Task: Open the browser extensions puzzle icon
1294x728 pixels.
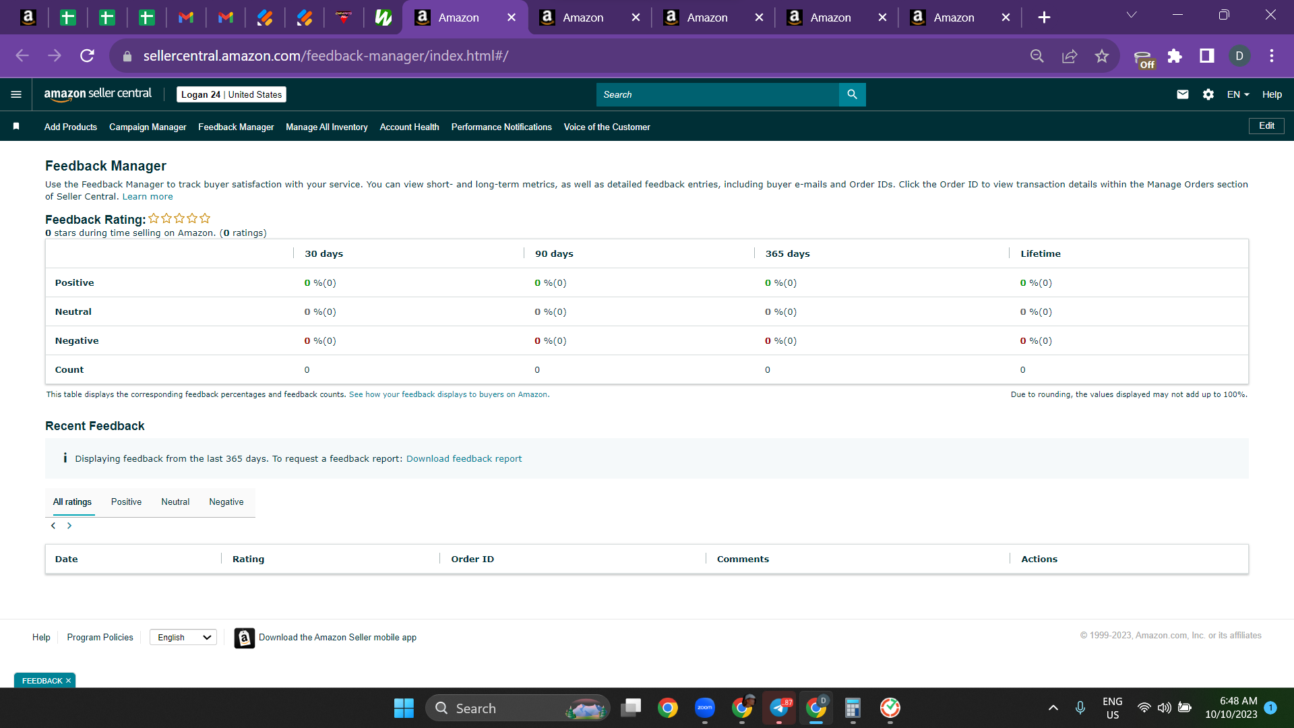Action: coord(1175,56)
